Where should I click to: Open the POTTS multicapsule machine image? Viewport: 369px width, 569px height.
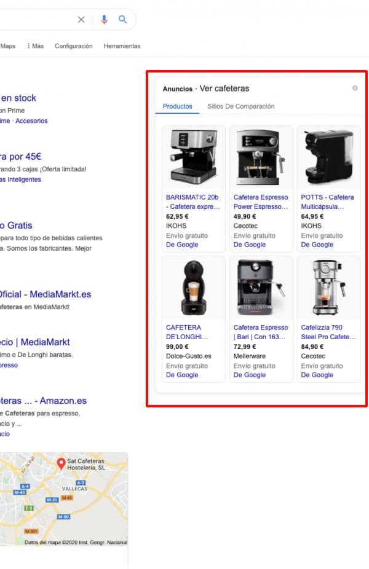click(x=328, y=157)
